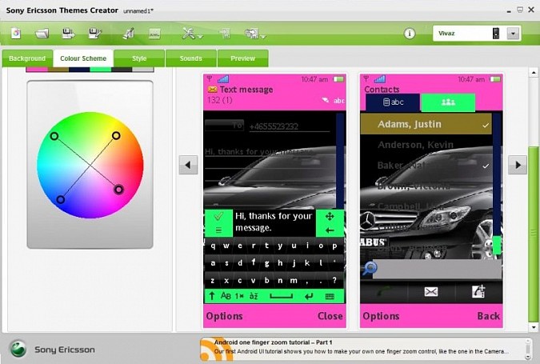Click the preview panel scroll-down arrow
Image resolution: width=540 pixels, height=364 pixels.
point(534,327)
